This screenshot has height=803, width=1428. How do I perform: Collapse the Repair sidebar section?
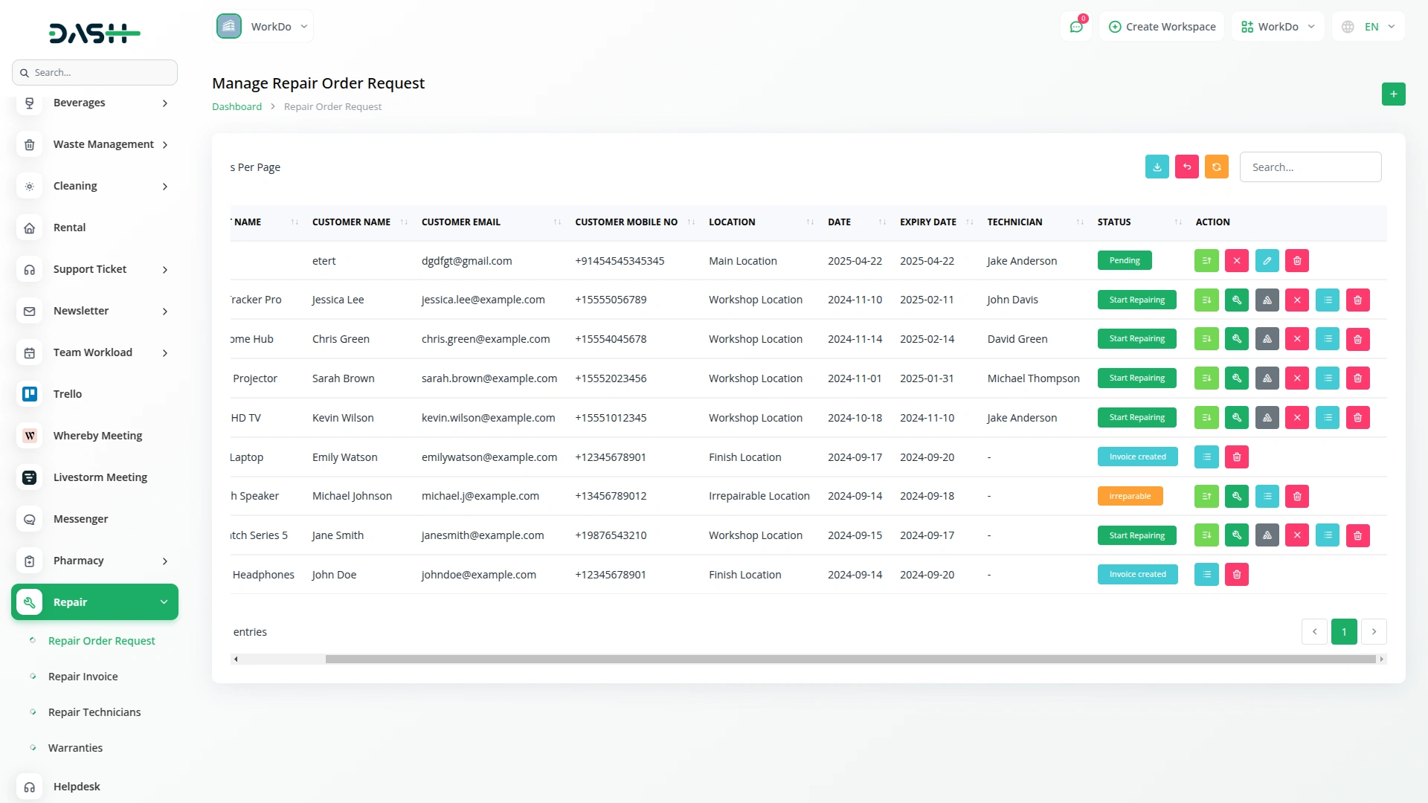pos(94,602)
